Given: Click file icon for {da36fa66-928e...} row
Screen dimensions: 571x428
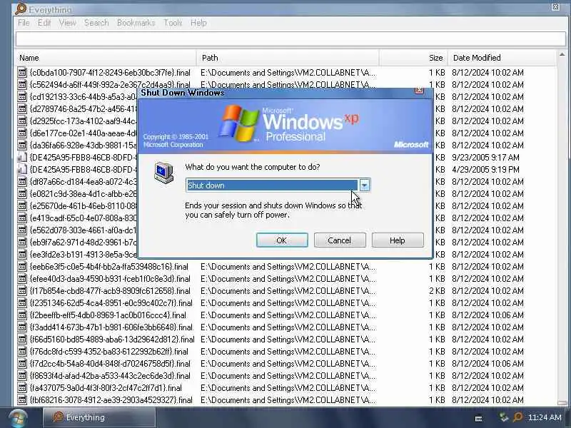Looking at the screenshot, I should (x=22, y=146).
